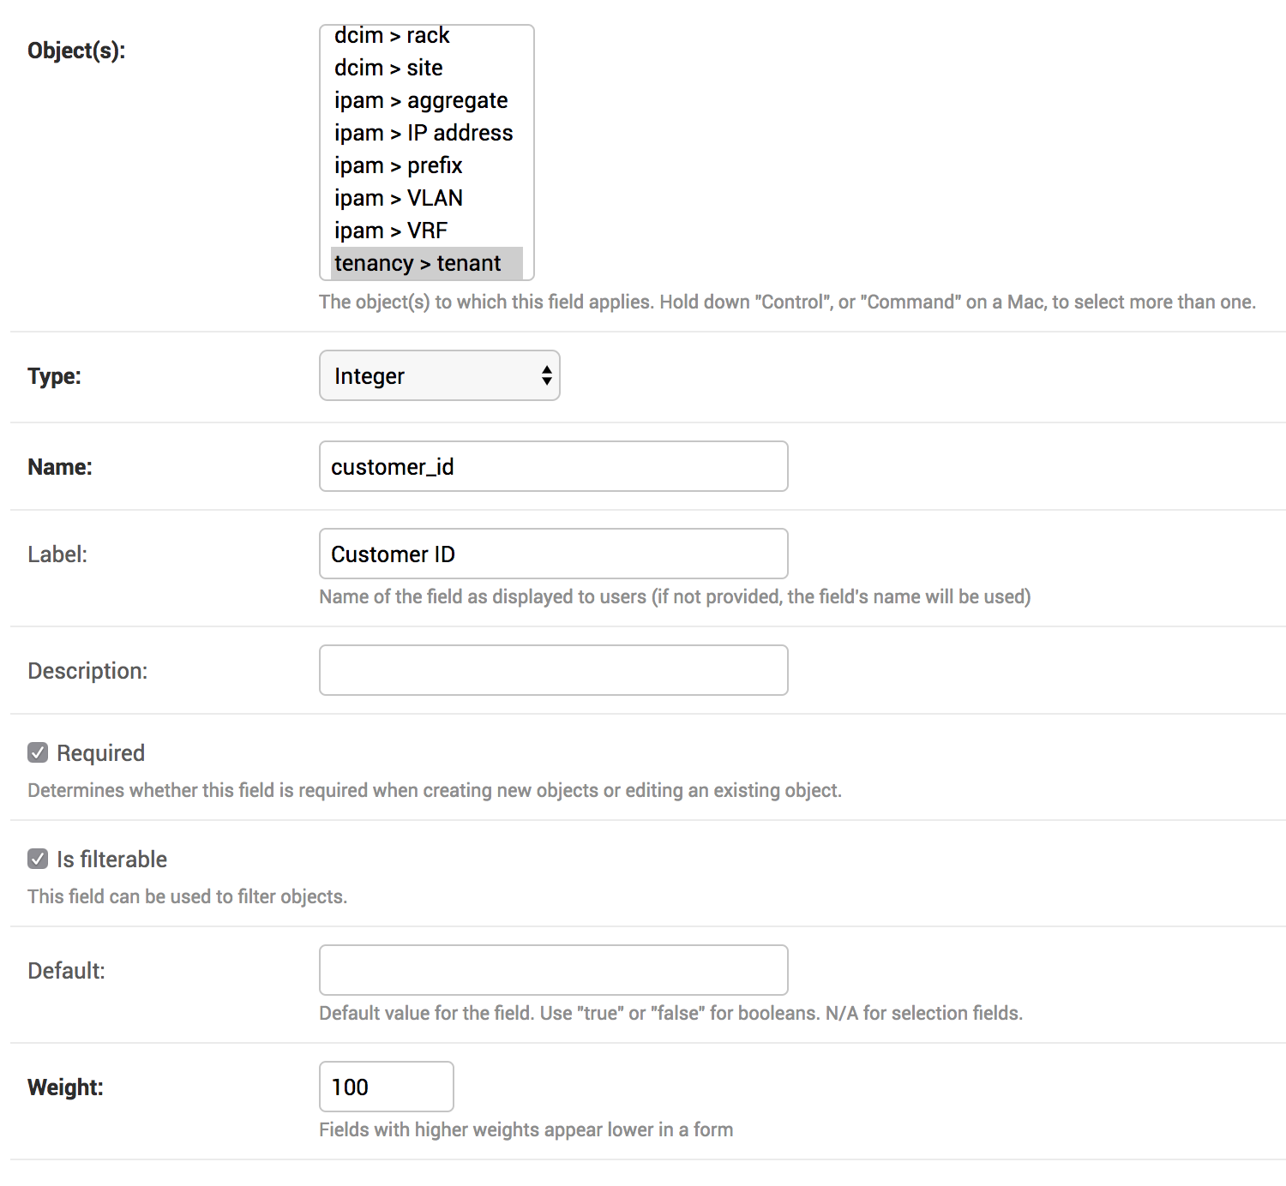Viewport: 1286px width, 1186px height.
Task: Select "dcim > rack" in Object(s) list
Action: [392, 36]
